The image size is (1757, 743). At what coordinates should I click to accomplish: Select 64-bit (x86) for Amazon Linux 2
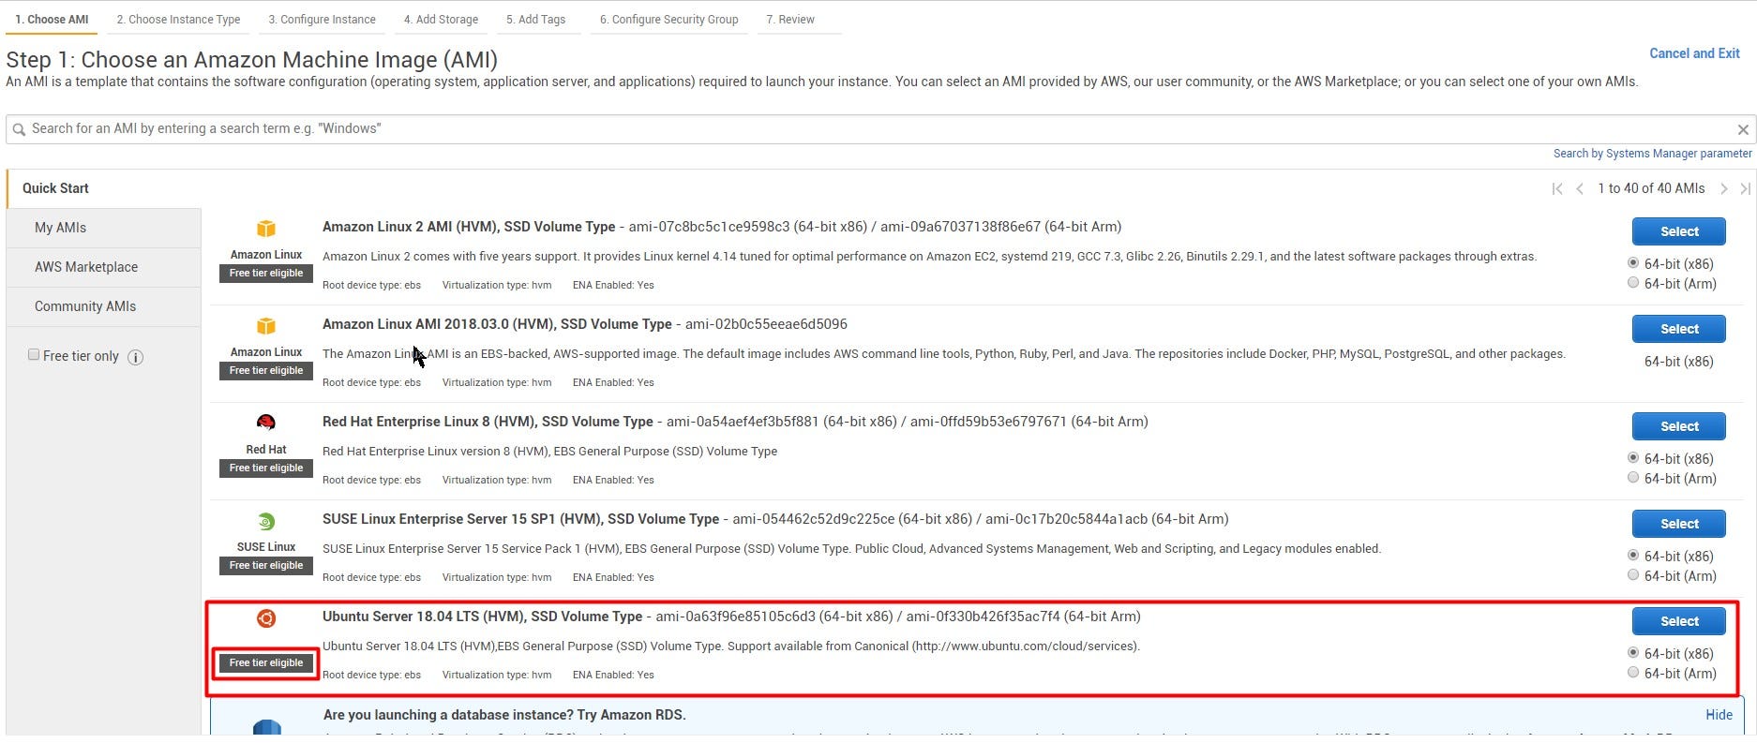click(x=1633, y=263)
